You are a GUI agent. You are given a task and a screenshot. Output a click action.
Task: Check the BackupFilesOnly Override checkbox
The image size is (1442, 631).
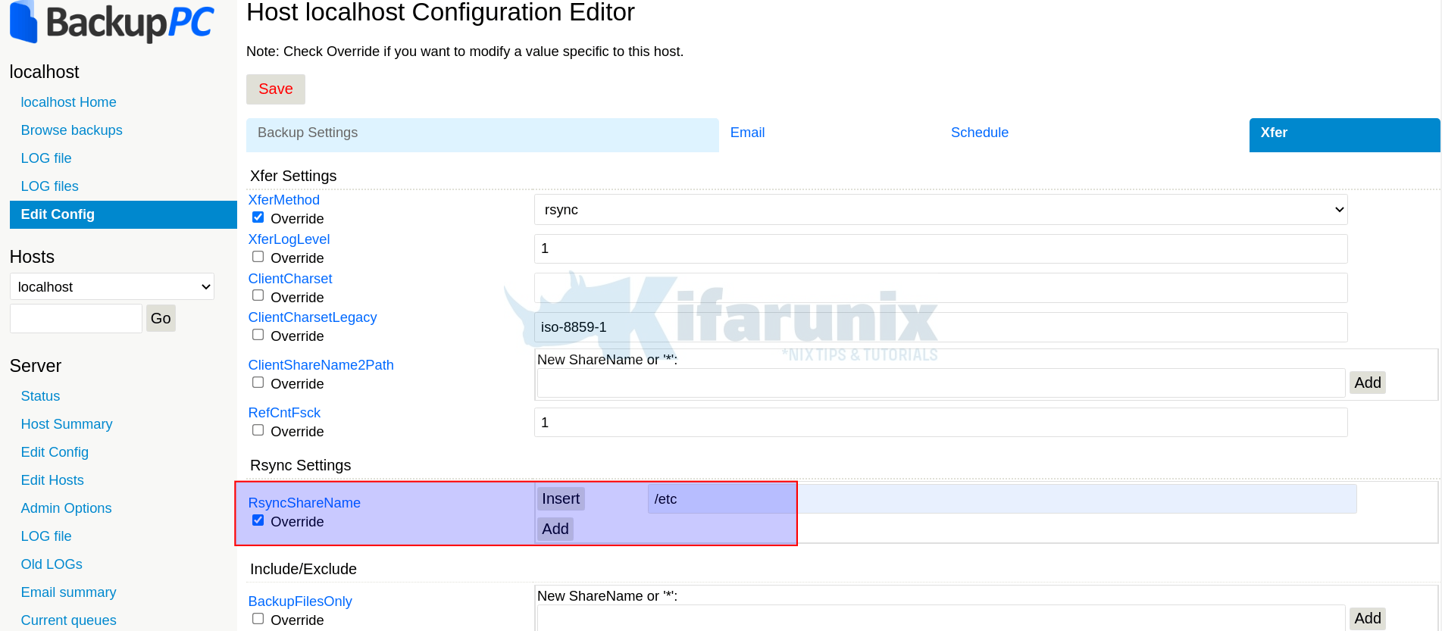click(x=258, y=619)
